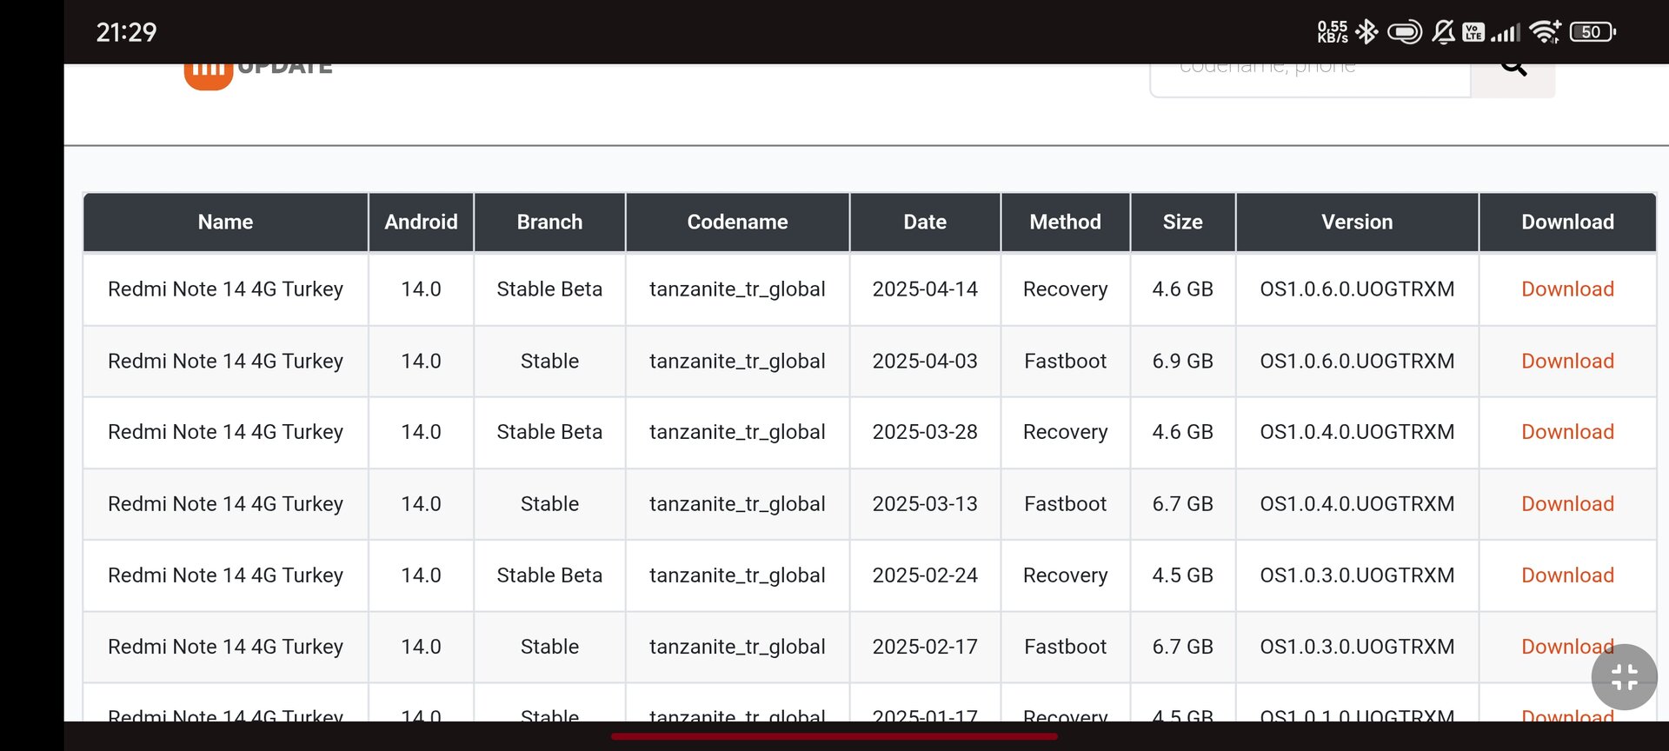This screenshot has width=1669, height=751.
Task: Click version OS1.0.6.0.UOGTRXM in the 2025-04-14 row
Action: [1357, 289]
